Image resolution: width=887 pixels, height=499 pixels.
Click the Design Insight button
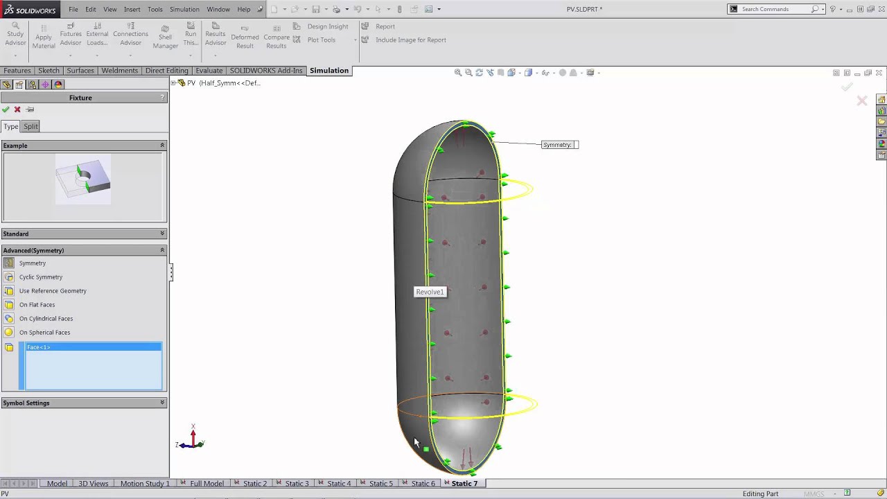[320, 26]
